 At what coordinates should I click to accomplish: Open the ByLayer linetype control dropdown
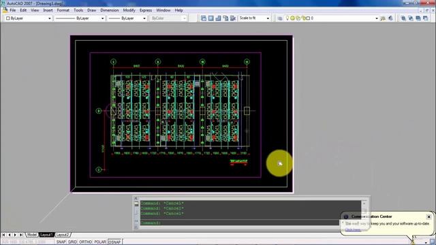pos(80,18)
